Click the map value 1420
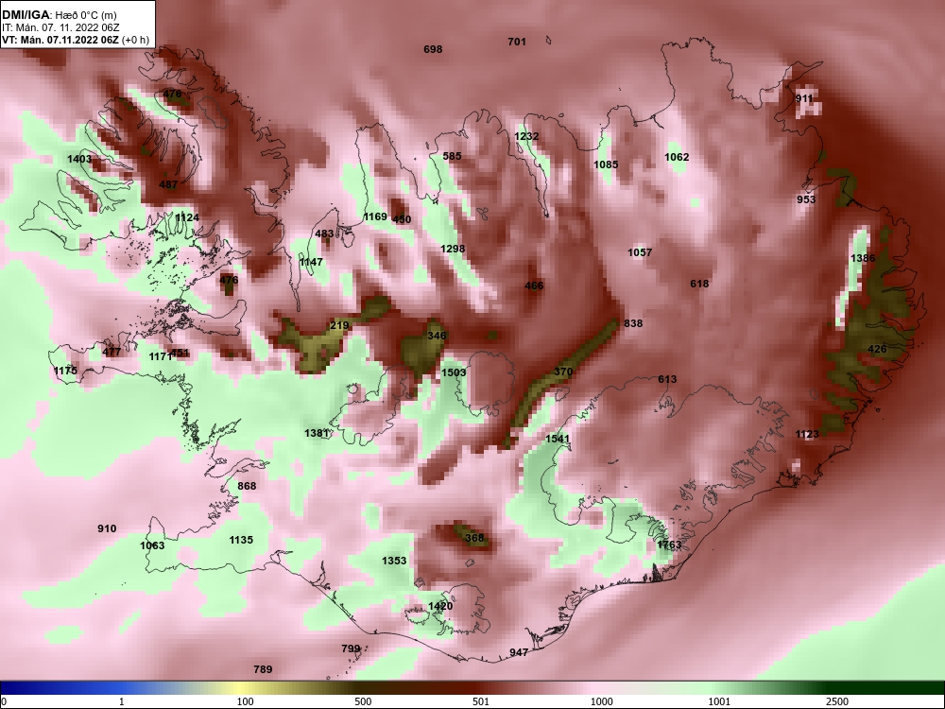The height and width of the screenshot is (709, 945). (x=440, y=606)
